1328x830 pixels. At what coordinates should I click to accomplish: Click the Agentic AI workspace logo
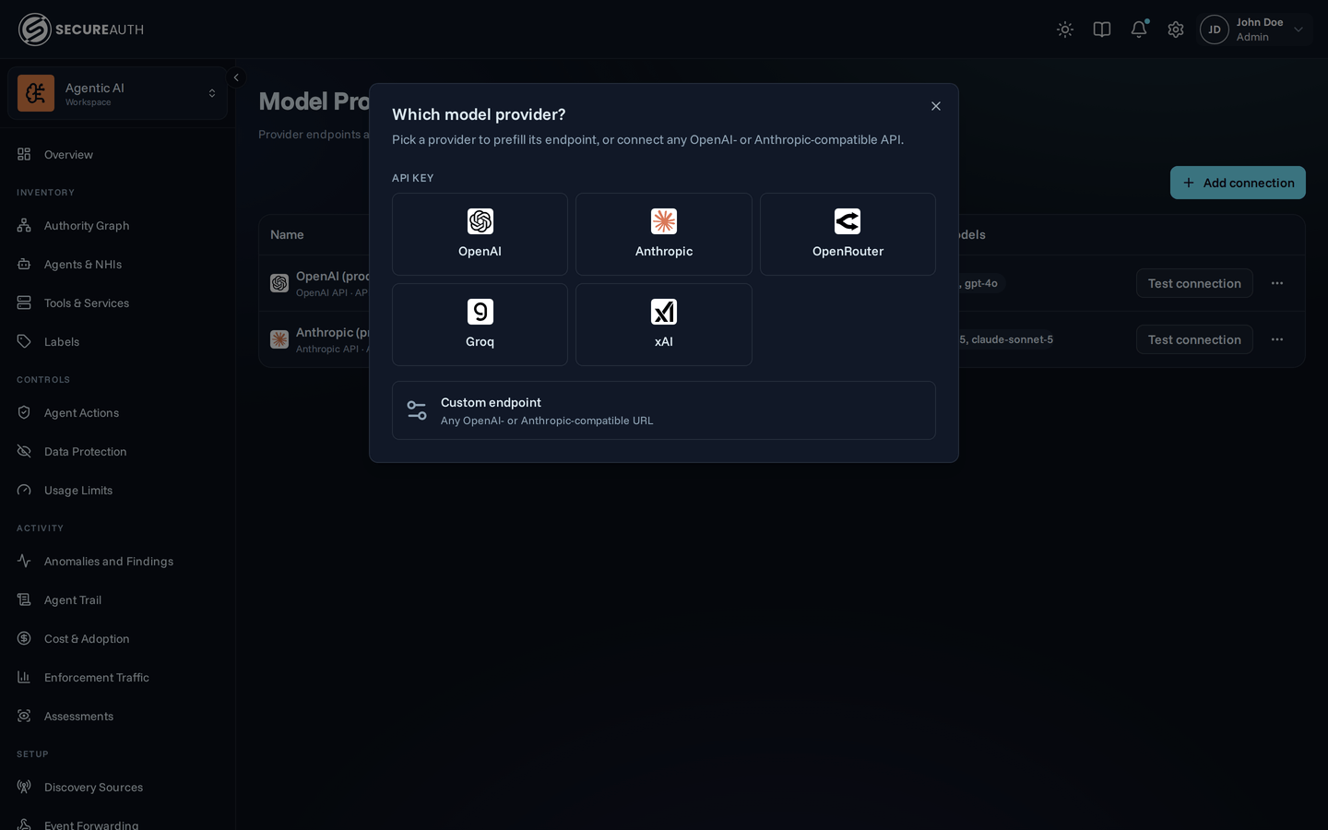click(36, 93)
